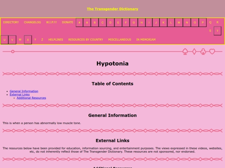Image resolution: width=225 pixels, height=168 pixels.
Task: Click the External Links section heading
Action: 112,141
